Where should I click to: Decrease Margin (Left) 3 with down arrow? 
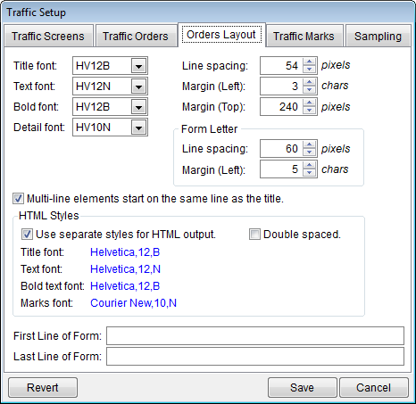tap(310, 90)
